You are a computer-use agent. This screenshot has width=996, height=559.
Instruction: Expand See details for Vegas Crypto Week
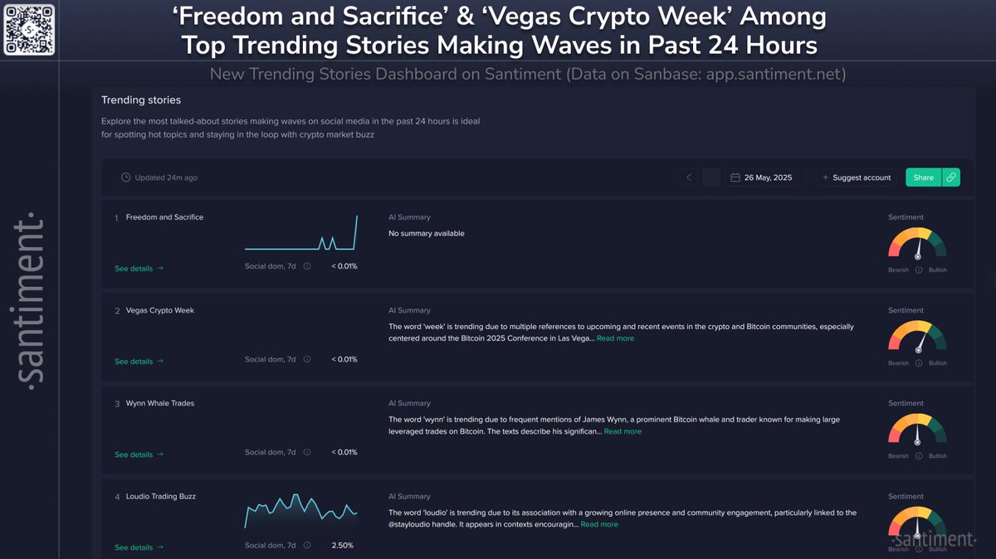click(x=139, y=362)
